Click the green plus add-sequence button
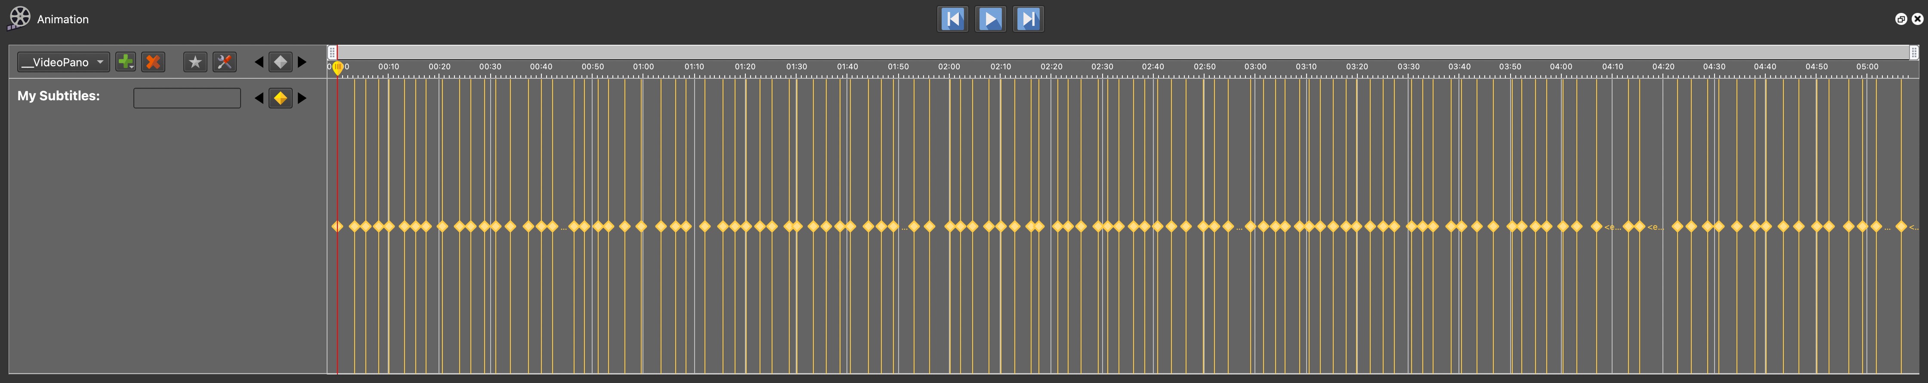The image size is (1928, 383). tap(125, 62)
